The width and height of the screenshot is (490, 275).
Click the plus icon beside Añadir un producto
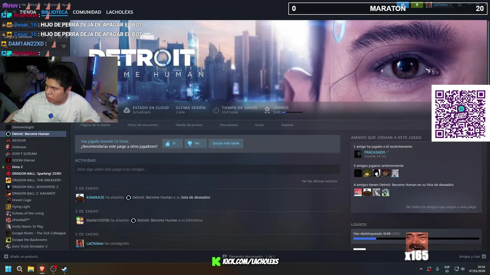(x=6, y=257)
